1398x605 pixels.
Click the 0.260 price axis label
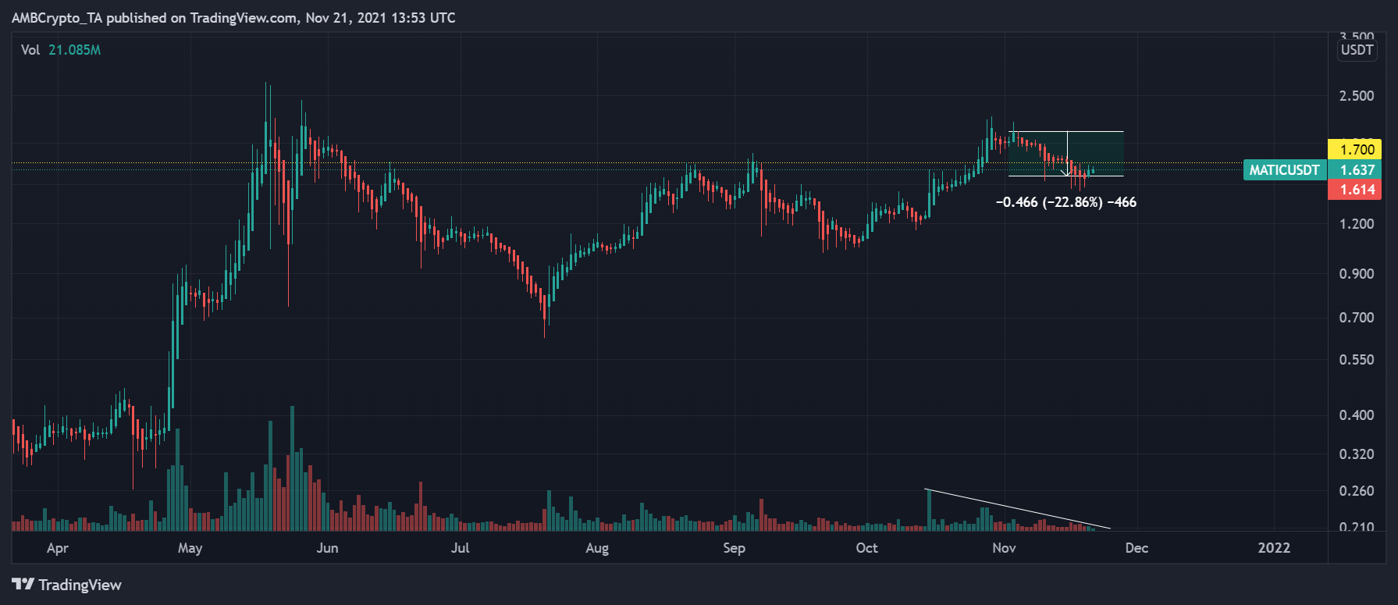click(x=1357, y=491)
